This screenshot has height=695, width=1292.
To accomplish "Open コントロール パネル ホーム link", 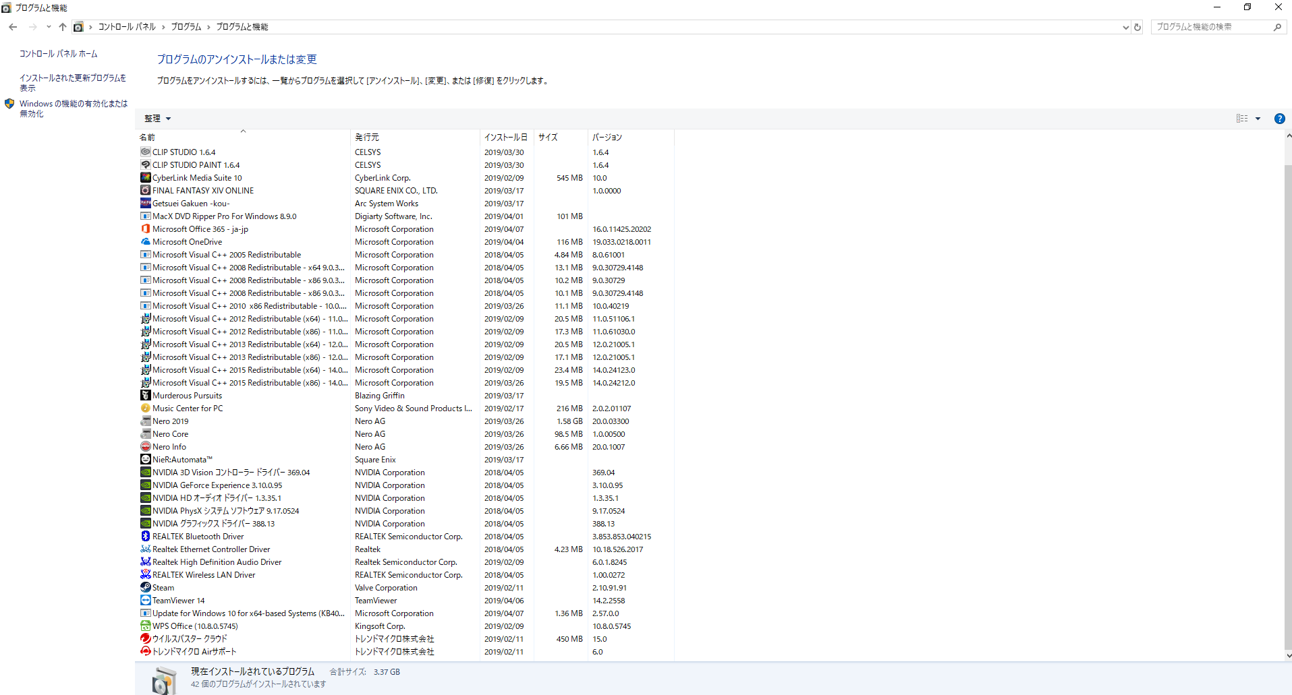I will pos(59,54).
